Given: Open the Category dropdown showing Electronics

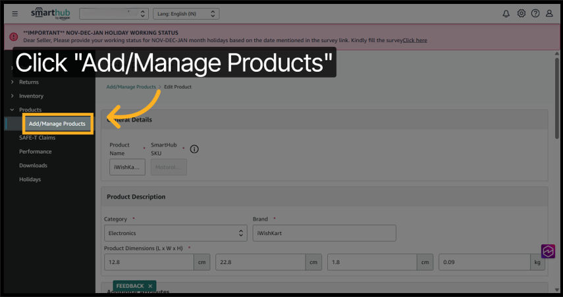Looking at the screenshot, I should tap(175, 233).
